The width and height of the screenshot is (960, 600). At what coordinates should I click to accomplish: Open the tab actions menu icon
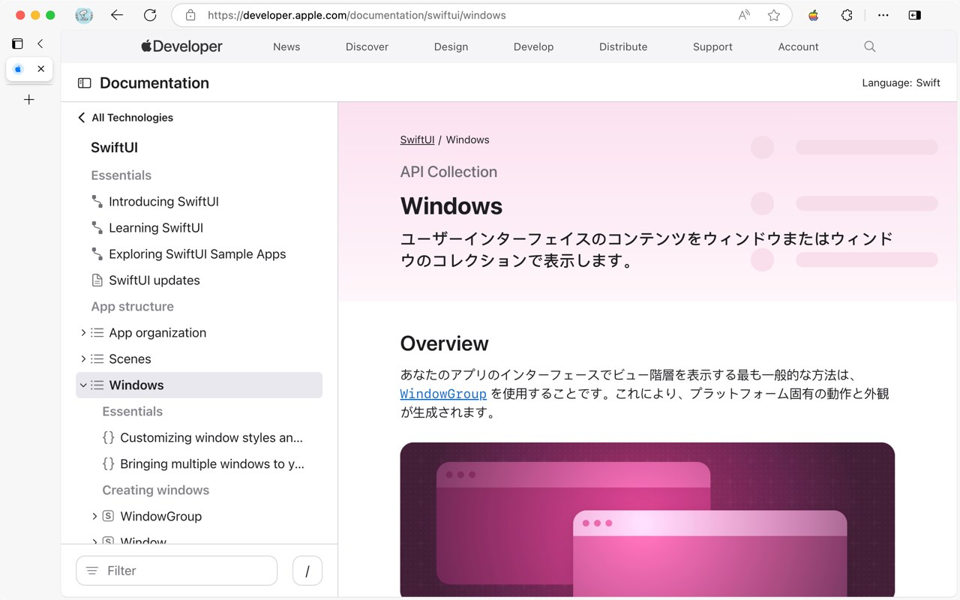click(x=17, y=43)
